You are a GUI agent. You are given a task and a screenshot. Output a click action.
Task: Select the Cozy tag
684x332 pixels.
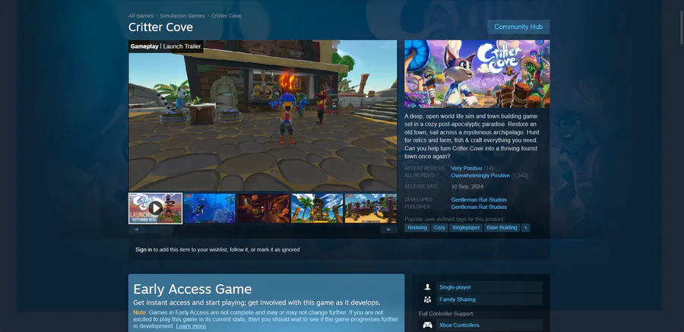pos(440,228)
